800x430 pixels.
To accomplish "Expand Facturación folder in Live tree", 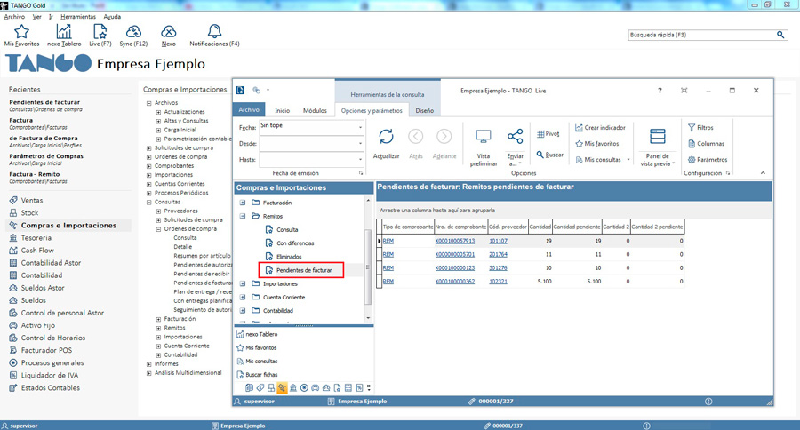I will pyautogui.click(x=243, y=203).
